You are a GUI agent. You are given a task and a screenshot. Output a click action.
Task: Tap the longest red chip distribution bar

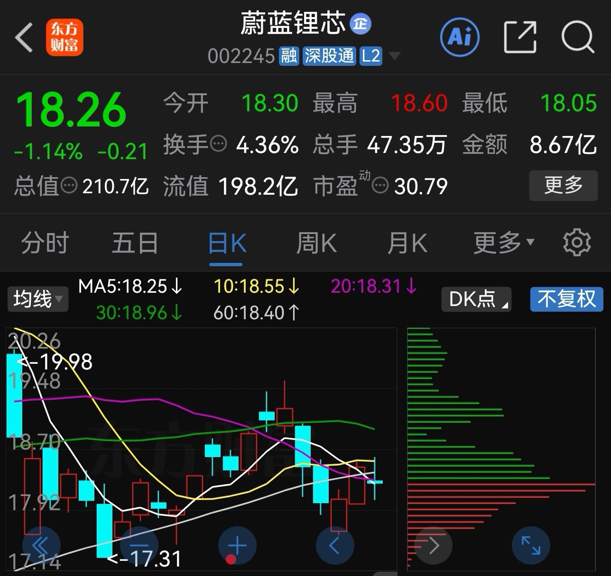pyautogui.click(x=501, y=485)
